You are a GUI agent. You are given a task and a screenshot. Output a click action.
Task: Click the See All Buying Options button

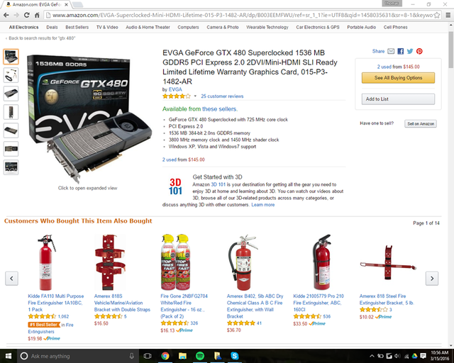(x=398, y=77)
